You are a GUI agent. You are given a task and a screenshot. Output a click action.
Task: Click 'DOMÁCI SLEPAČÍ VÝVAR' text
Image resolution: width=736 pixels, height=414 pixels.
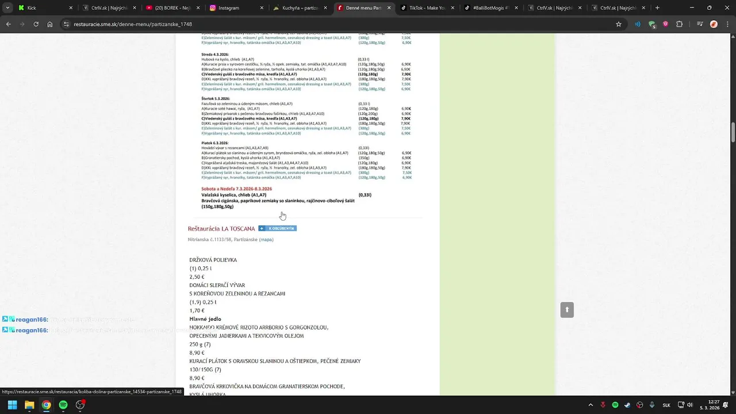click(217, 285)
